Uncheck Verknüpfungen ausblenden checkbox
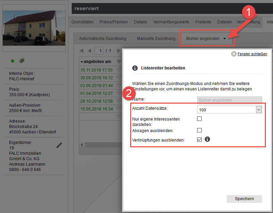Viewport: 273px width, 213px height. 200,140
